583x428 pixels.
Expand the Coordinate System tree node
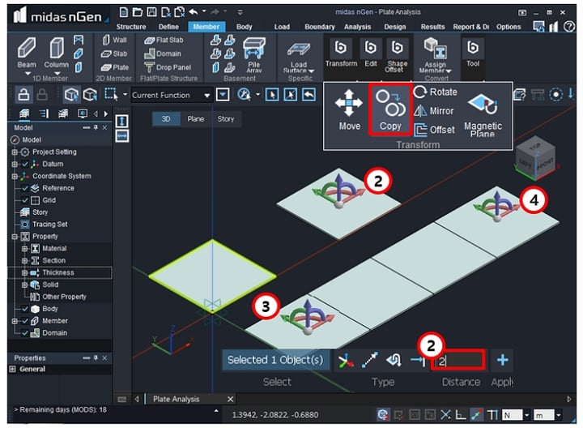click(15, 176)
